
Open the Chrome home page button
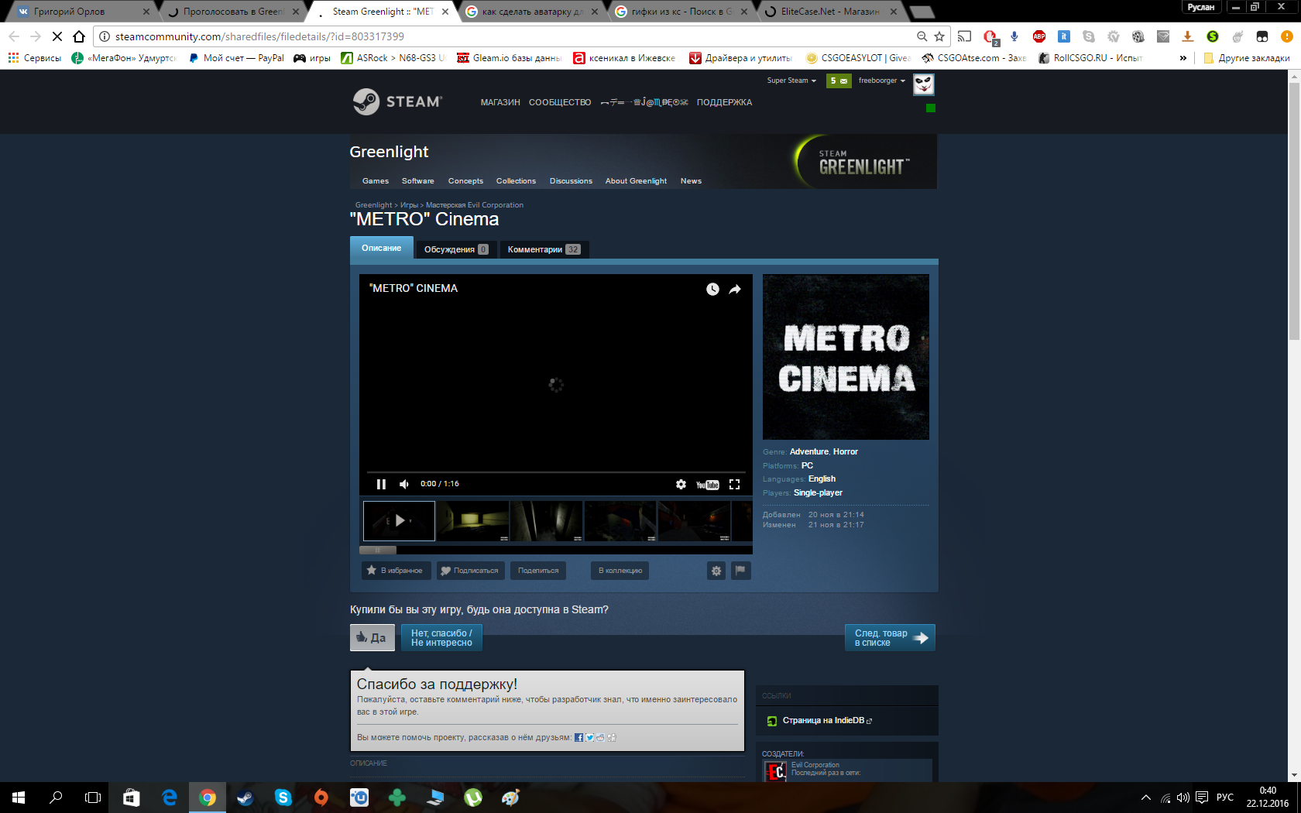point(78,36)
